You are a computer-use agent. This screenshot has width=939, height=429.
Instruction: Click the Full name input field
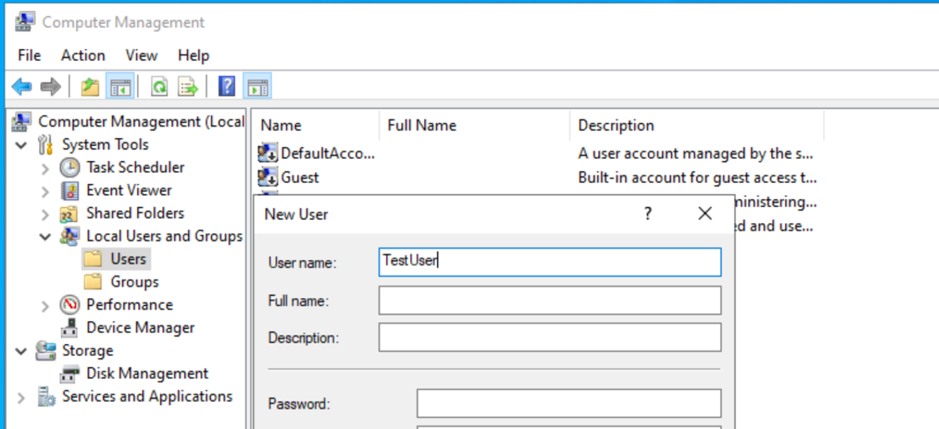(x=550, y=301)
